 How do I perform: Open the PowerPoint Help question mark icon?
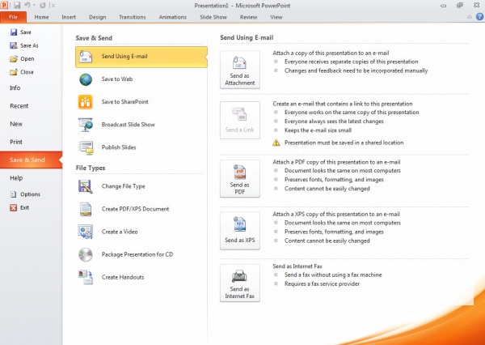[479, 17]
